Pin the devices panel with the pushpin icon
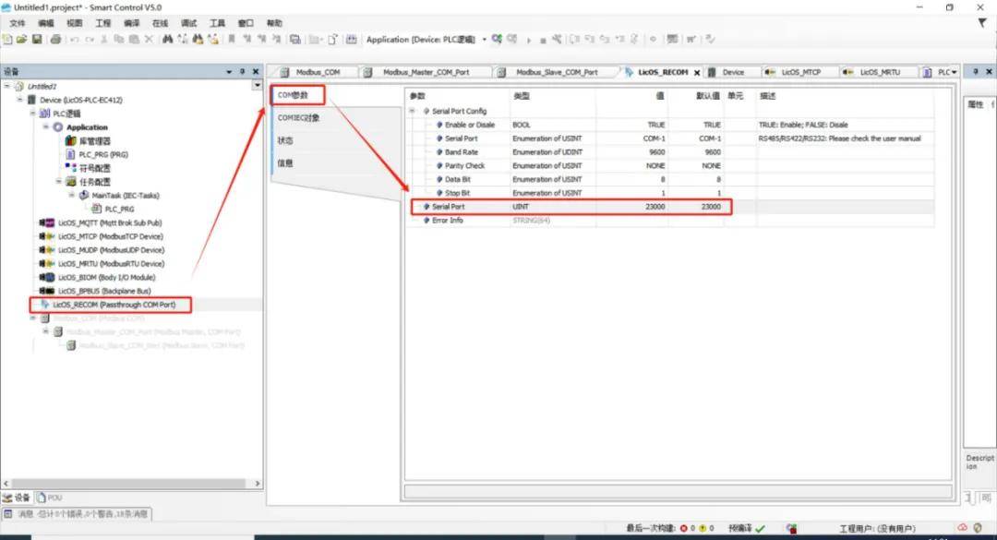 point(243,72)
